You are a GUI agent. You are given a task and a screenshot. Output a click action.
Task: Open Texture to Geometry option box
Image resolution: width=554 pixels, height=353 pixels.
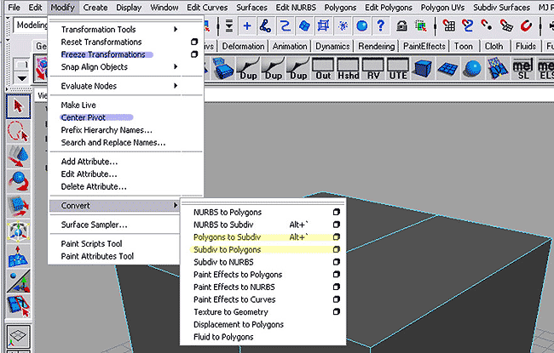337,311
